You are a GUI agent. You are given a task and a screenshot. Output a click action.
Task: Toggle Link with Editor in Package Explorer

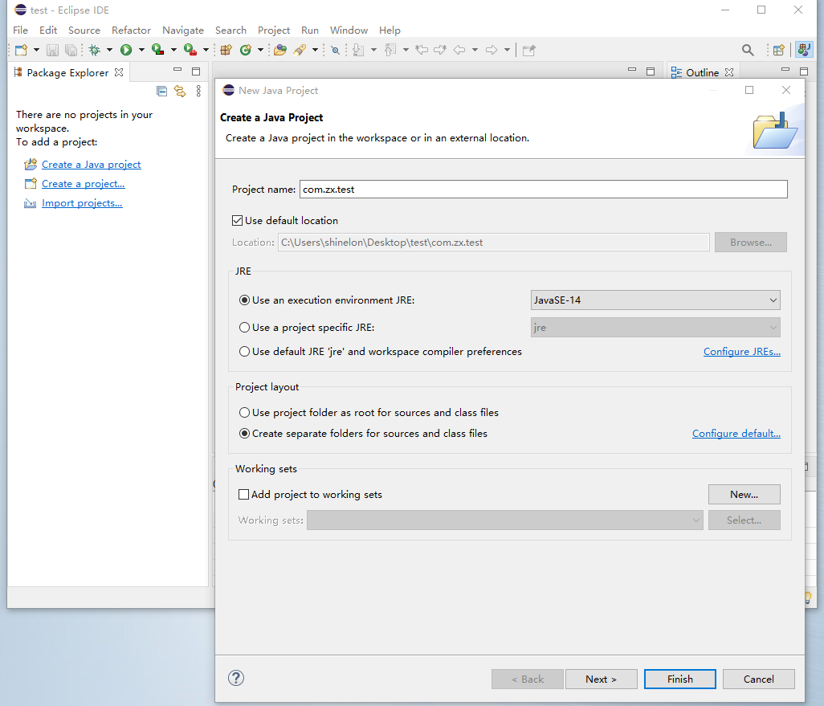[180, 92]
